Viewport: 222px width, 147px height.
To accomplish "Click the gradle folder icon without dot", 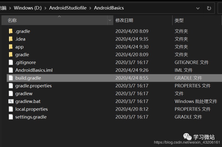I will (x=10, y=55).
